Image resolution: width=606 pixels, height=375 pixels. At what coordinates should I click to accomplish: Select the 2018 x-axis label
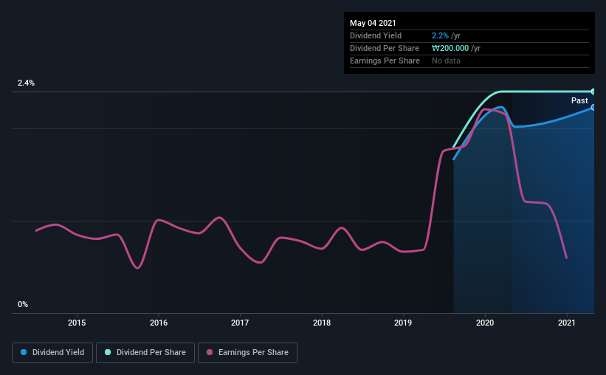click(x=322, y=323)
